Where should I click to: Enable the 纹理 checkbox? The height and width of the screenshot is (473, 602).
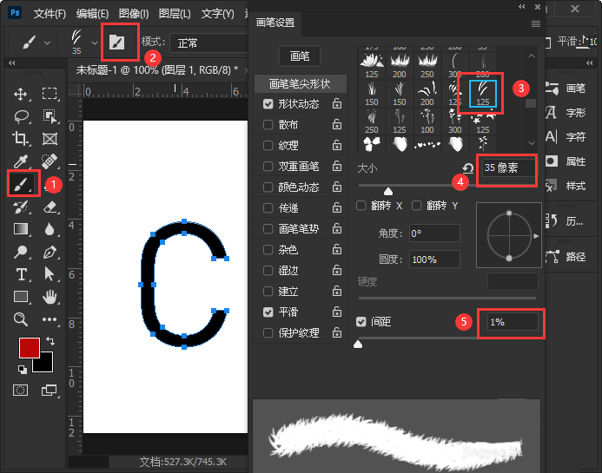[x=268, y=146]
